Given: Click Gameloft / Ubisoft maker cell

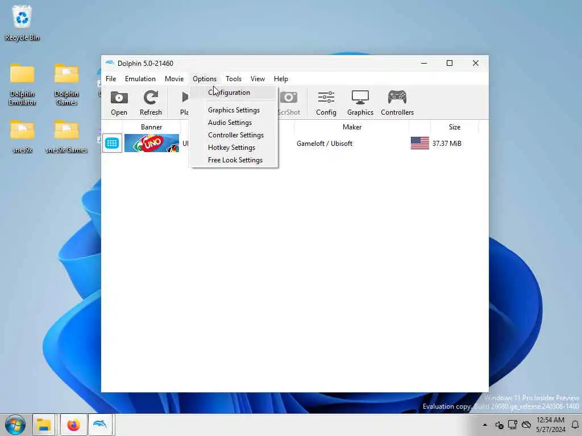Looking at the screenshot, I should point(325,144).
